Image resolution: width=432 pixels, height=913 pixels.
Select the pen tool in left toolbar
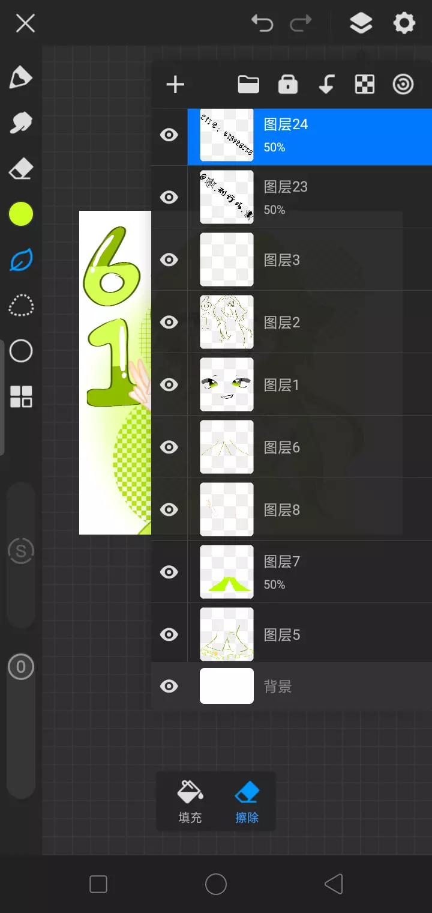pyautogui.click(x=20, y=77)
